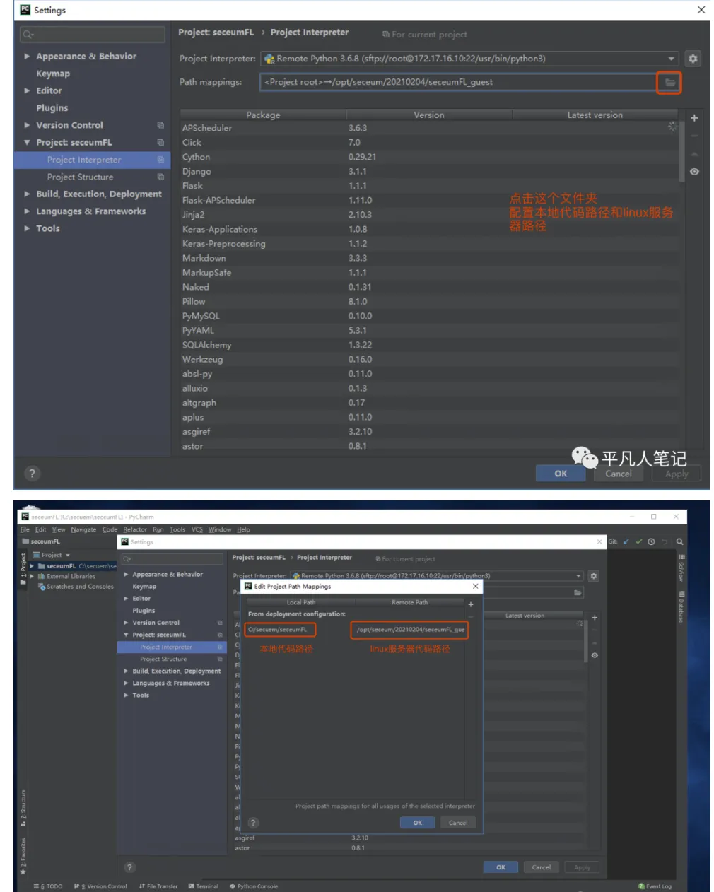Select Werkzeug package row in top Settings

point(429,359)
